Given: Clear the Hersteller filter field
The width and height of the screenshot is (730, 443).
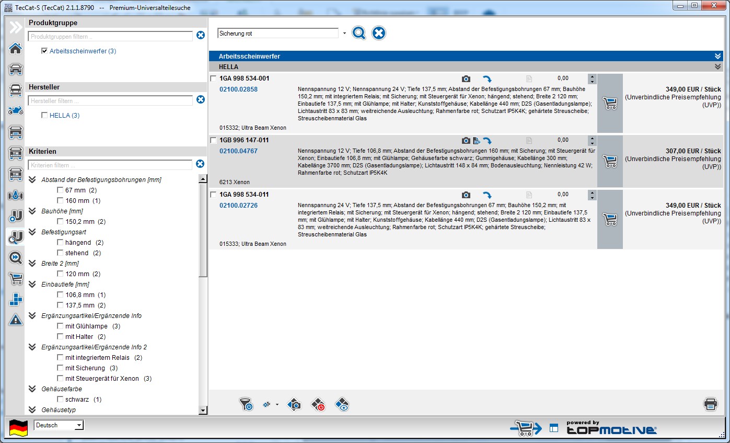Looking at the screenshot, I should click(201, 99).
